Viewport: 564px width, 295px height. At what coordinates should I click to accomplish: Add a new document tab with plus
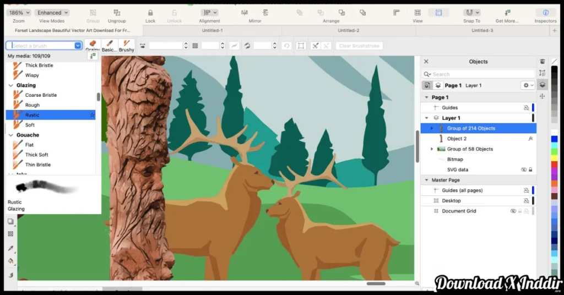click(x=554, y=30)
